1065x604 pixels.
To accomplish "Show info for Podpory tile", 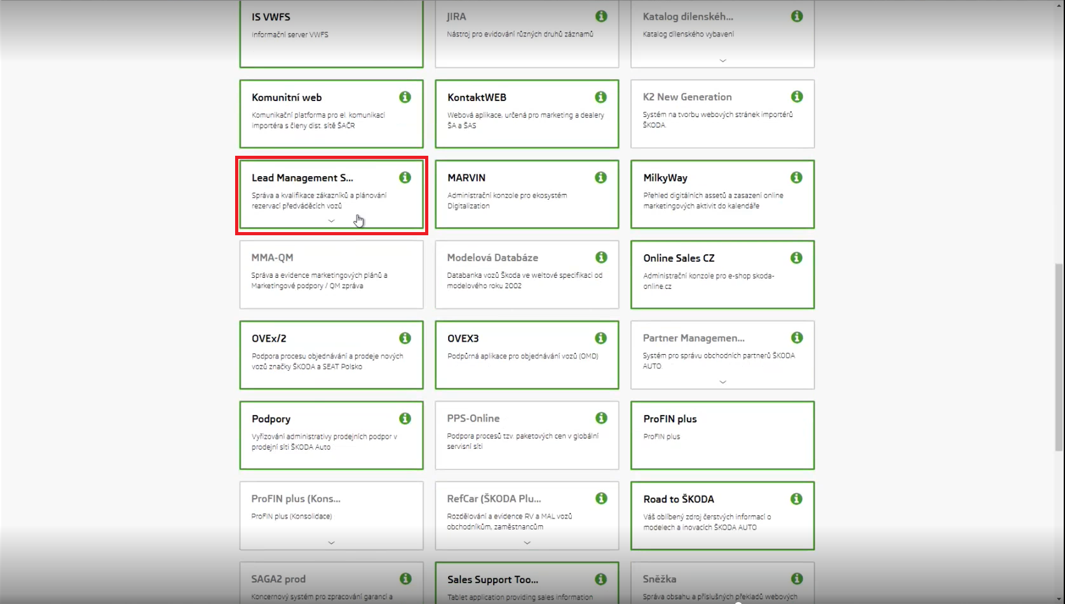I will (x=405, y=418).
